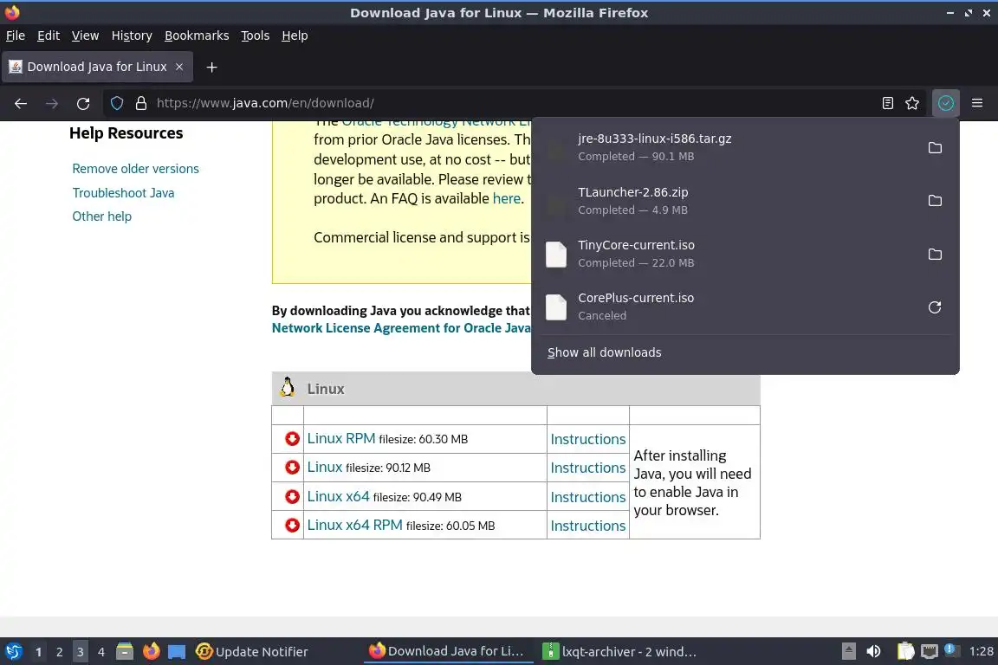Click red download icon for Linux RPM
The image size is (998, 665).
tap(292, 438)
